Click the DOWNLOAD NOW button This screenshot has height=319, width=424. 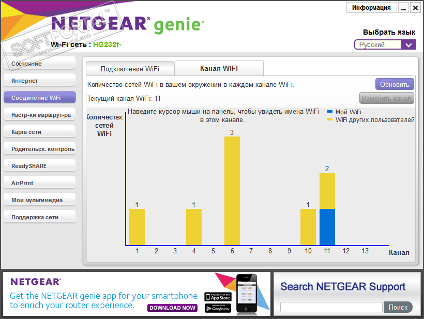pos(173,308)
